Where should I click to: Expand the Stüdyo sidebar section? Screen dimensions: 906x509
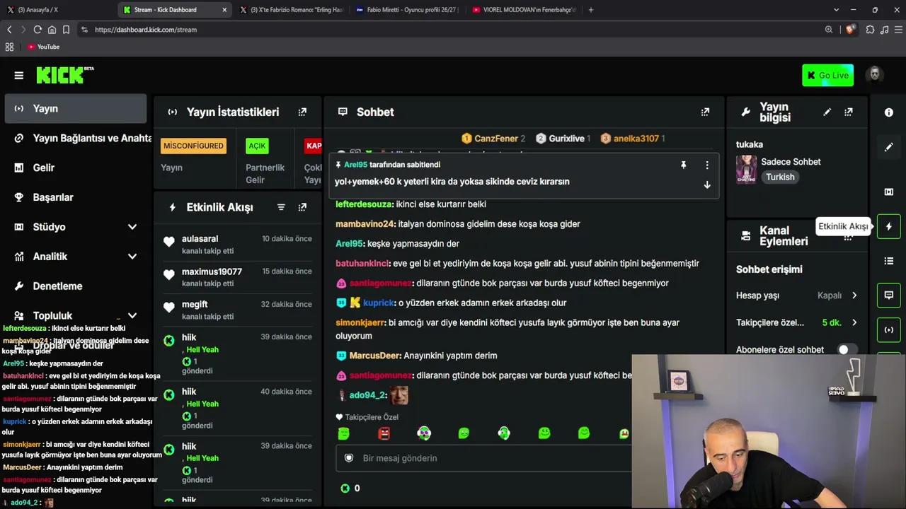click(x=132, y=227)
